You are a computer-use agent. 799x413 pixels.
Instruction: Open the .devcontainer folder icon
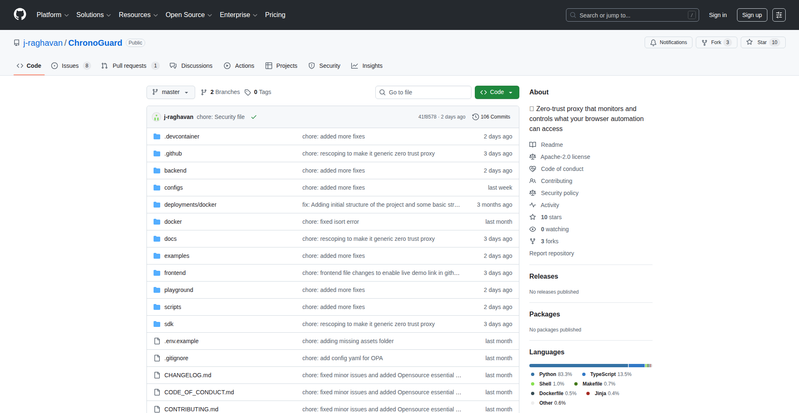157,136
